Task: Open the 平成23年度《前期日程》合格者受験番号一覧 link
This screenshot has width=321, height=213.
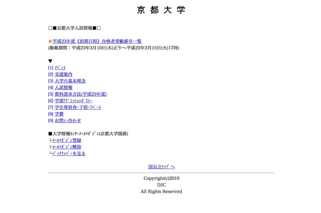Action: (97, 41)
